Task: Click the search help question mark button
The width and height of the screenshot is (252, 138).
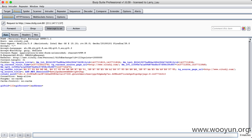Action: click(x=4, y=135)
